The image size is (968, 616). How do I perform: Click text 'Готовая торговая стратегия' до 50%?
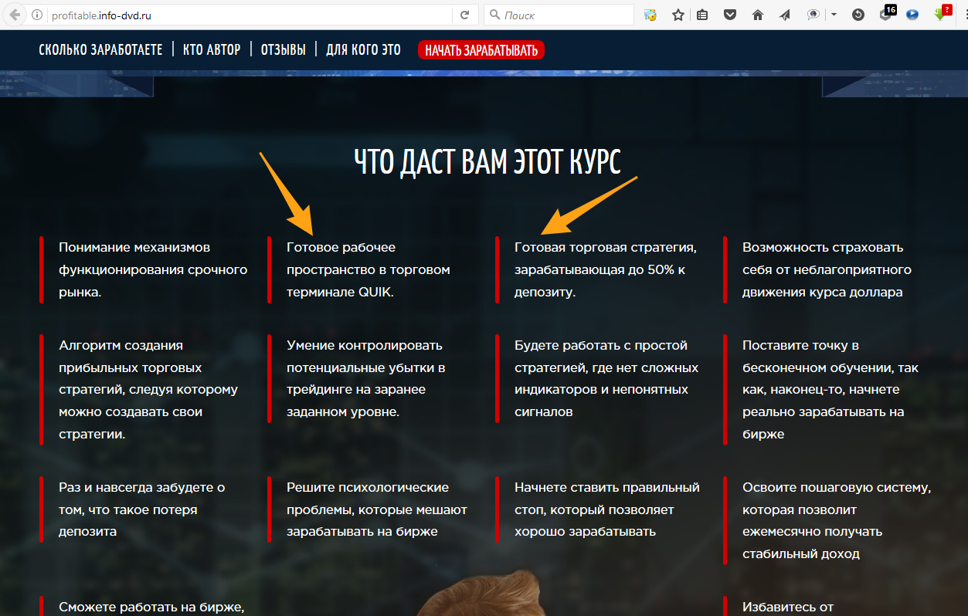[606, 269]
